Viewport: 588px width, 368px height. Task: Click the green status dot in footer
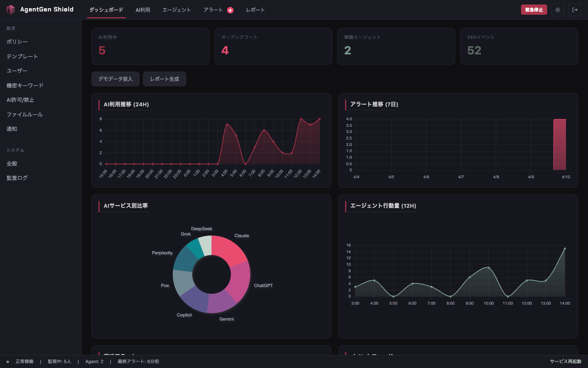[8, 361]
